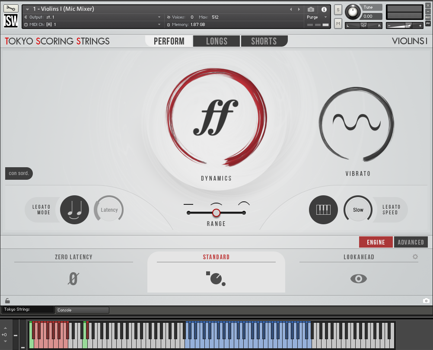Select the right arc range shape
This screenshot has width=433, height=350.
(244, 204)
